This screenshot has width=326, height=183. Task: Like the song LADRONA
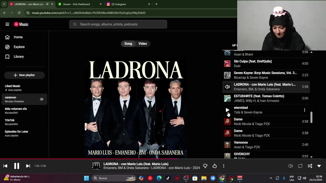pyautogui.click(x=215, y=166)
